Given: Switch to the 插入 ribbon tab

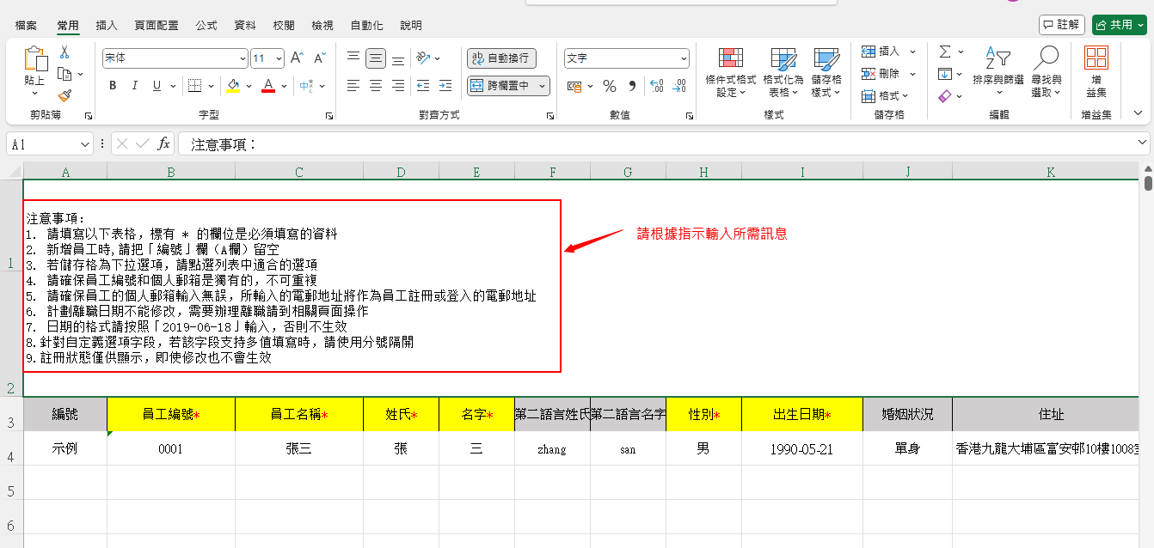Looking at the screenshot, I should point(107,26).
